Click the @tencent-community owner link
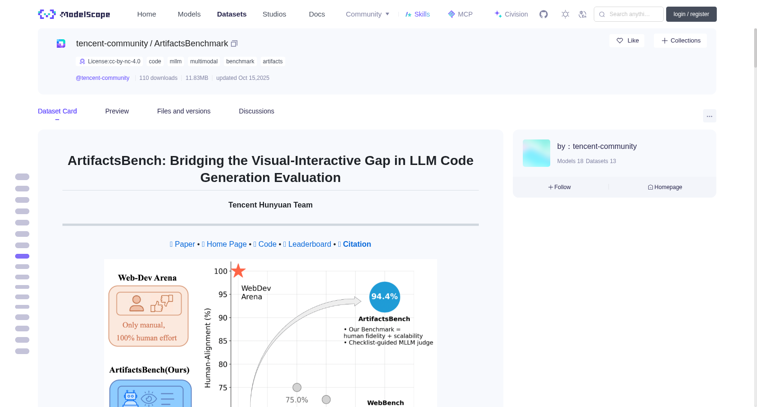 103,78
